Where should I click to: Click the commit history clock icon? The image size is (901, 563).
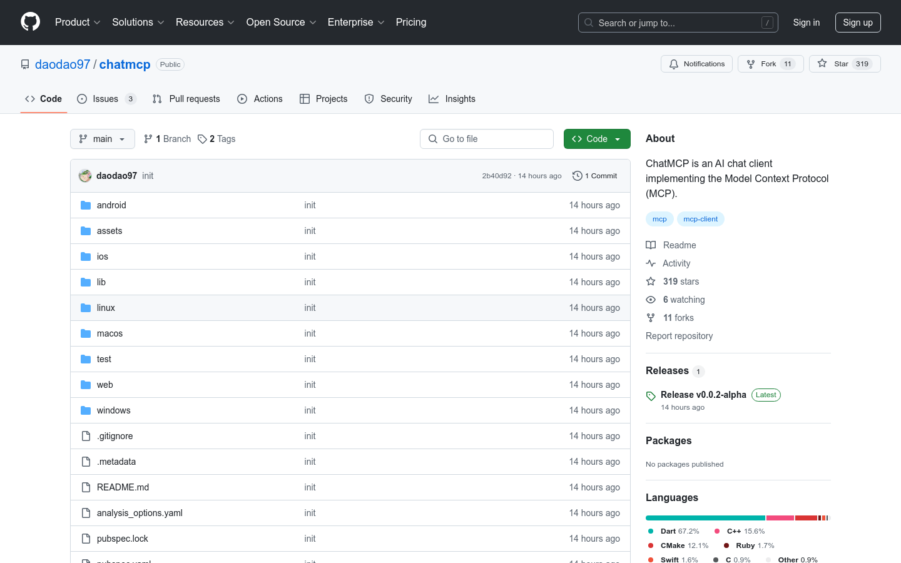[578, 176]
